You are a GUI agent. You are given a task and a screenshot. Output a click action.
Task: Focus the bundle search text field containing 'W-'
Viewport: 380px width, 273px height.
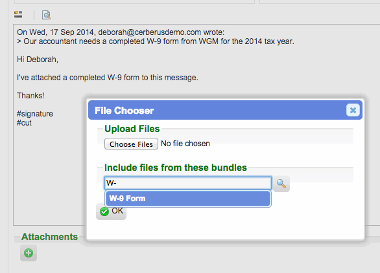pyautogui.click(x=188, y=183)
